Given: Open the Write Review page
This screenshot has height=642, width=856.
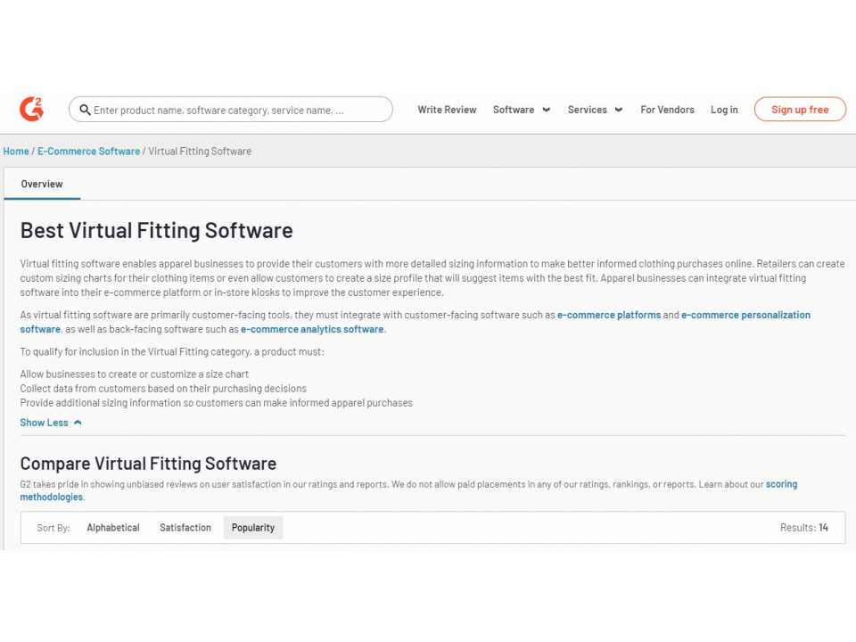Looking at the screenshot, I should click(x=446, y=109).
